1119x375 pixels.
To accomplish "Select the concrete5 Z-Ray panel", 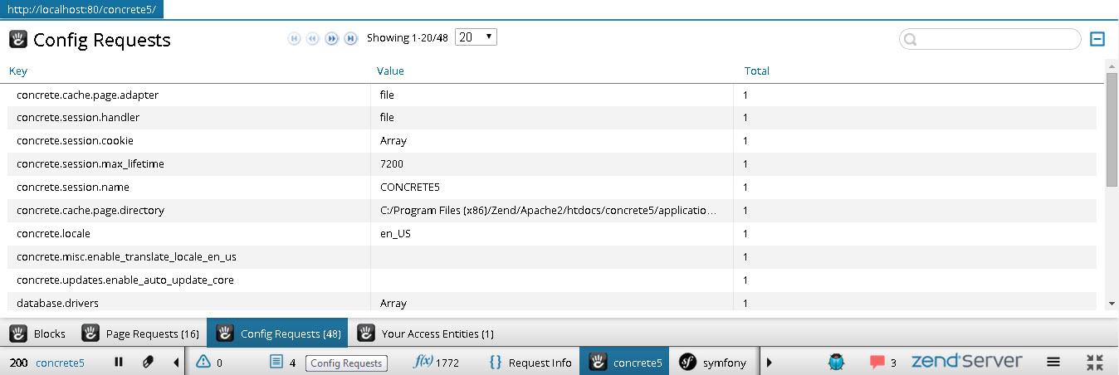I will click(x=624, y=363).
